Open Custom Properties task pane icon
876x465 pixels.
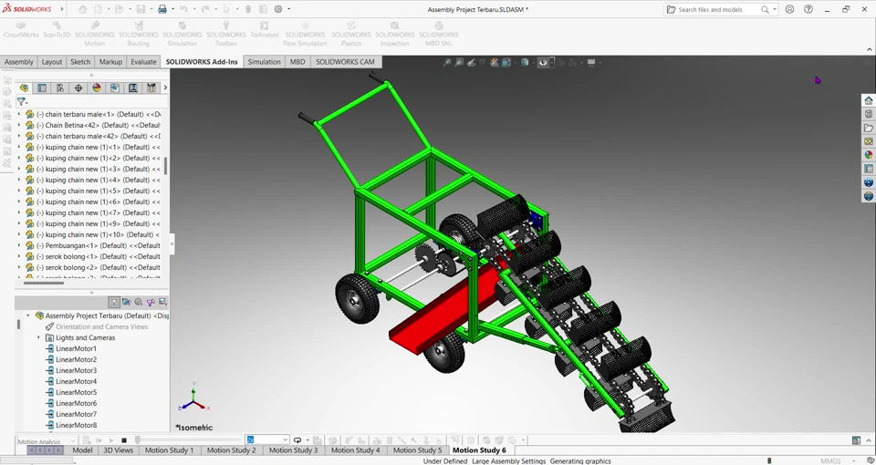[x=868, y=169]
